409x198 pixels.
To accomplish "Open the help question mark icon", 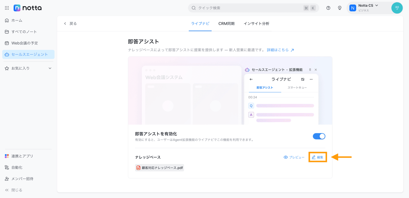I will click(328, 8).
